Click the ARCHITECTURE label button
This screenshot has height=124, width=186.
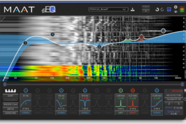tap(174, 95)
